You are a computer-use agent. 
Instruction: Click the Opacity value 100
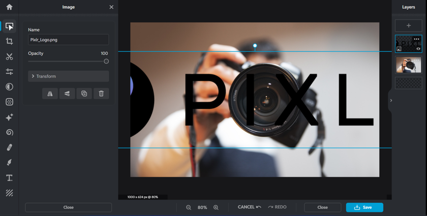[x=104, y=53]
